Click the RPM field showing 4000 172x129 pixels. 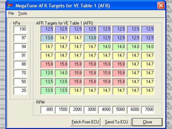coord(105,110)
